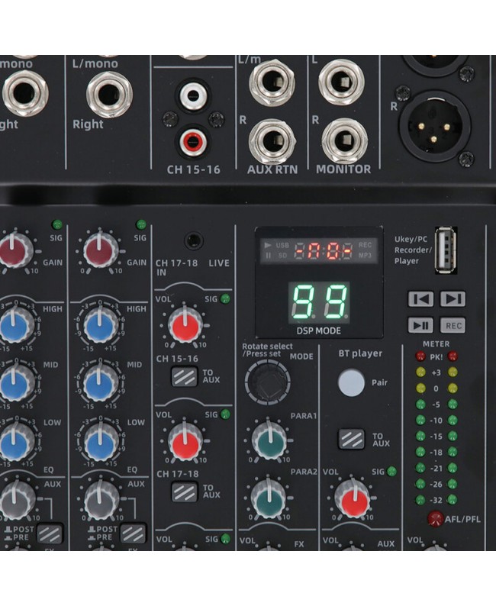496x606 pixels.
Task: Click the right green -32 meter LED
Action: (x=453, y=500)
